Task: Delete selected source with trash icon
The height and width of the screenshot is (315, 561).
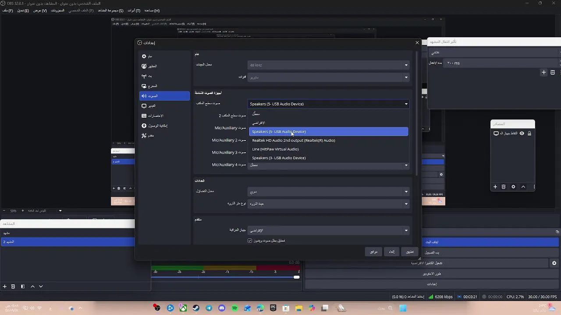Action: pos(504,187)
